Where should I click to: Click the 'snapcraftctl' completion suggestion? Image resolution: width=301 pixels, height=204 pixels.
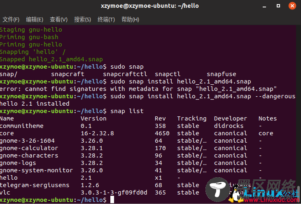(x=125, y=74)
